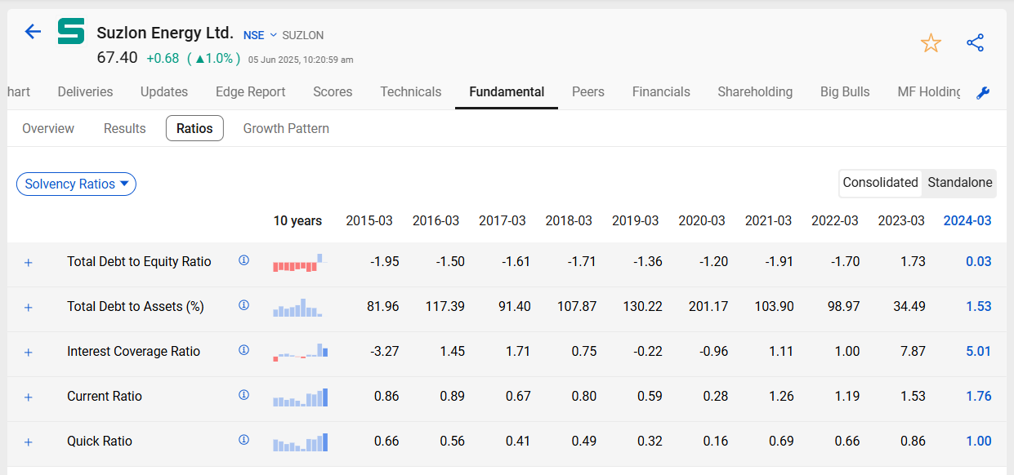Click the Quick Ratio label
1014x475 pixels.
[100, 442]
